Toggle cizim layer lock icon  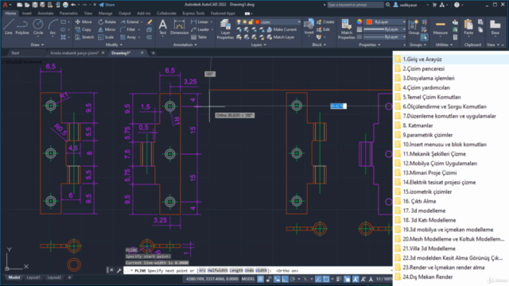[251, 21]
